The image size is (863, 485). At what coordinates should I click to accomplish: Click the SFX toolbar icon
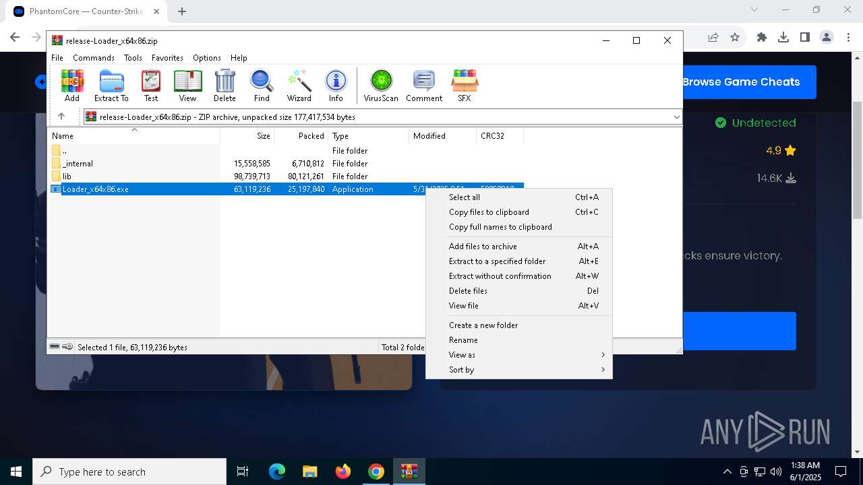point(465,86)
